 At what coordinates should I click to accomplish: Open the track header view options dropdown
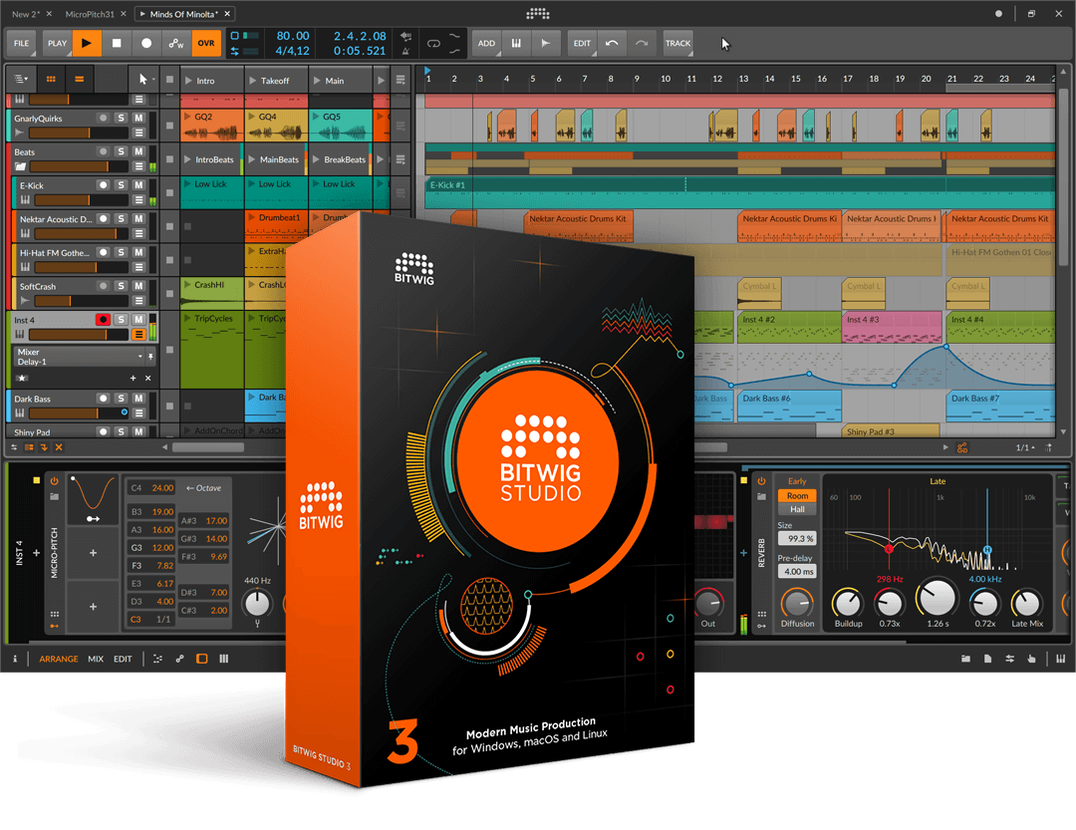coord(21,79)
